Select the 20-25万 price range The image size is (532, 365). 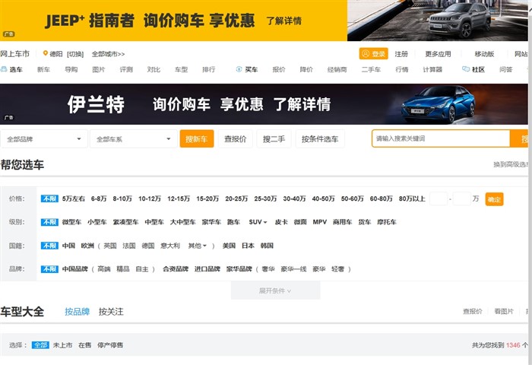[x=236, y=198]
